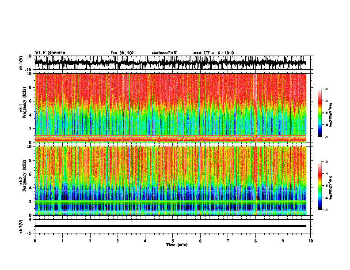Click the "6" tick label on the time axis
The width and height of the screenshot is (350, 270).
tap(201, 241)
